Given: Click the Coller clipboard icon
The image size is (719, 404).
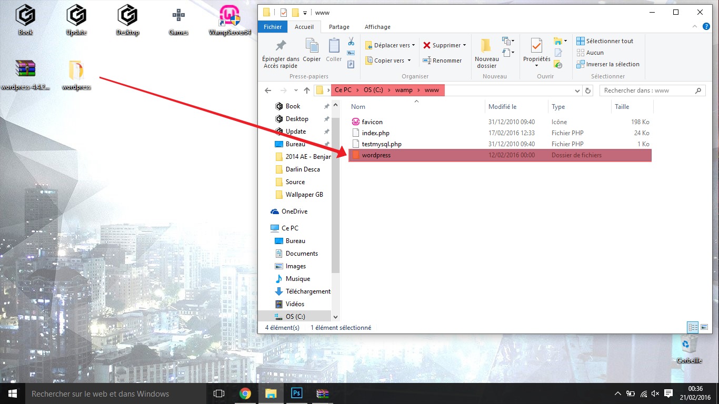Looking at the screenshot, I should tap(334, 46).
